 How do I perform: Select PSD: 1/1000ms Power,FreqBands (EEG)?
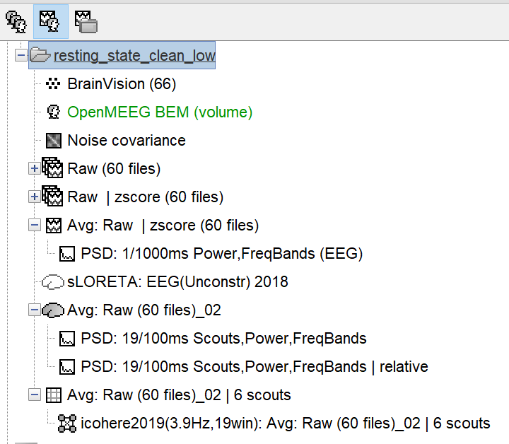pos(222,254)
